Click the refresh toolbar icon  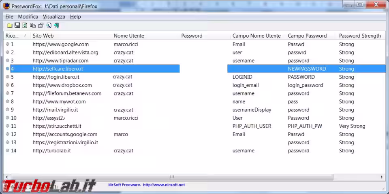(x=25, y=25)
